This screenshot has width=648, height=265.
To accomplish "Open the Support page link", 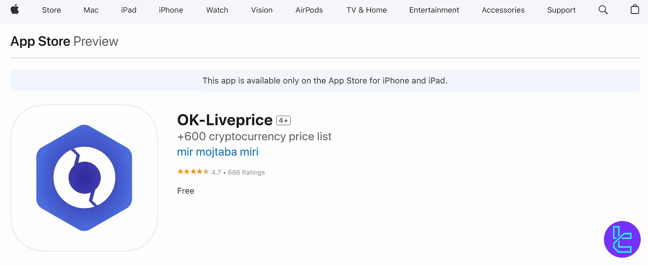I will (x=561, y=10).
